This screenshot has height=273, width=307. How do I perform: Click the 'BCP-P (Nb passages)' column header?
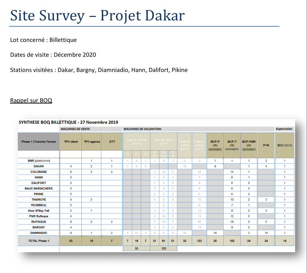tap(215, 145)
